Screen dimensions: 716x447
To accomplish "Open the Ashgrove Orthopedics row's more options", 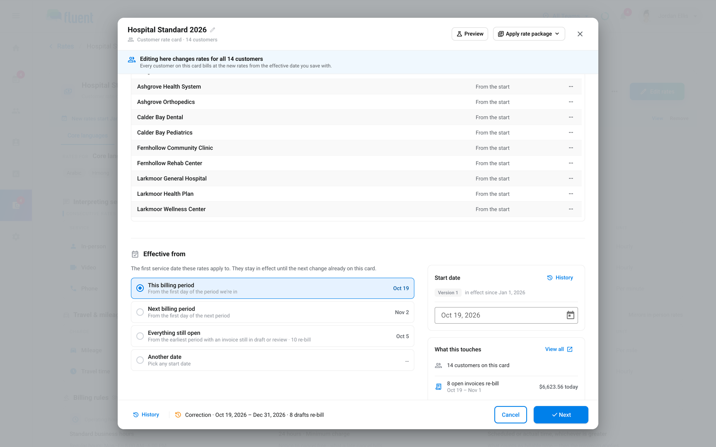I will (571, 102).
